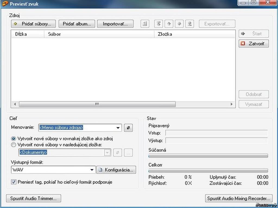Expand the Menovanie dropdown arrow

(118, 128)
